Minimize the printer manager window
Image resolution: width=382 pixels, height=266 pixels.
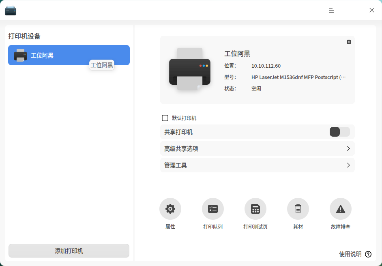point(351,10)
